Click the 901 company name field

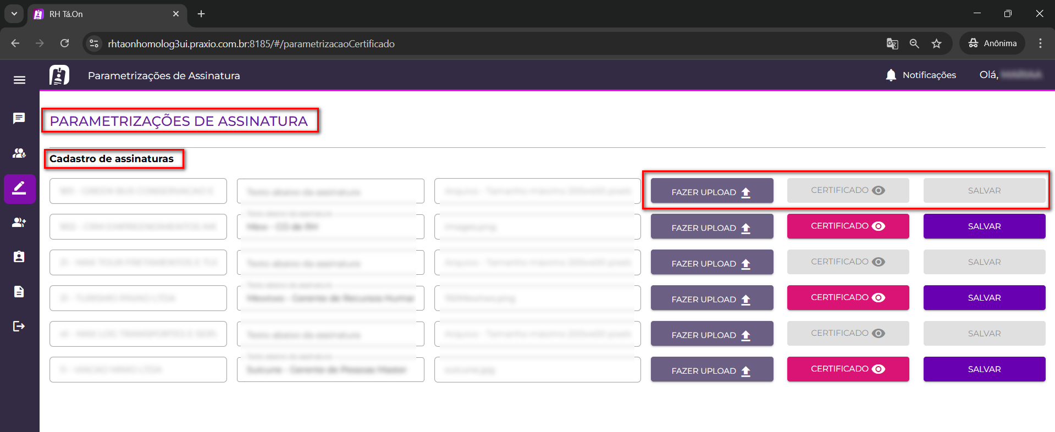point(138,191)
